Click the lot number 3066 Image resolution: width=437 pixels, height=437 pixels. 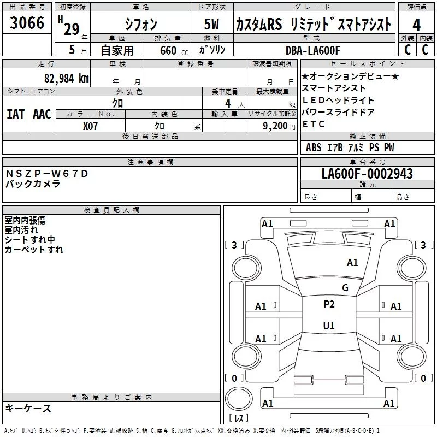(x=27, y=23)
